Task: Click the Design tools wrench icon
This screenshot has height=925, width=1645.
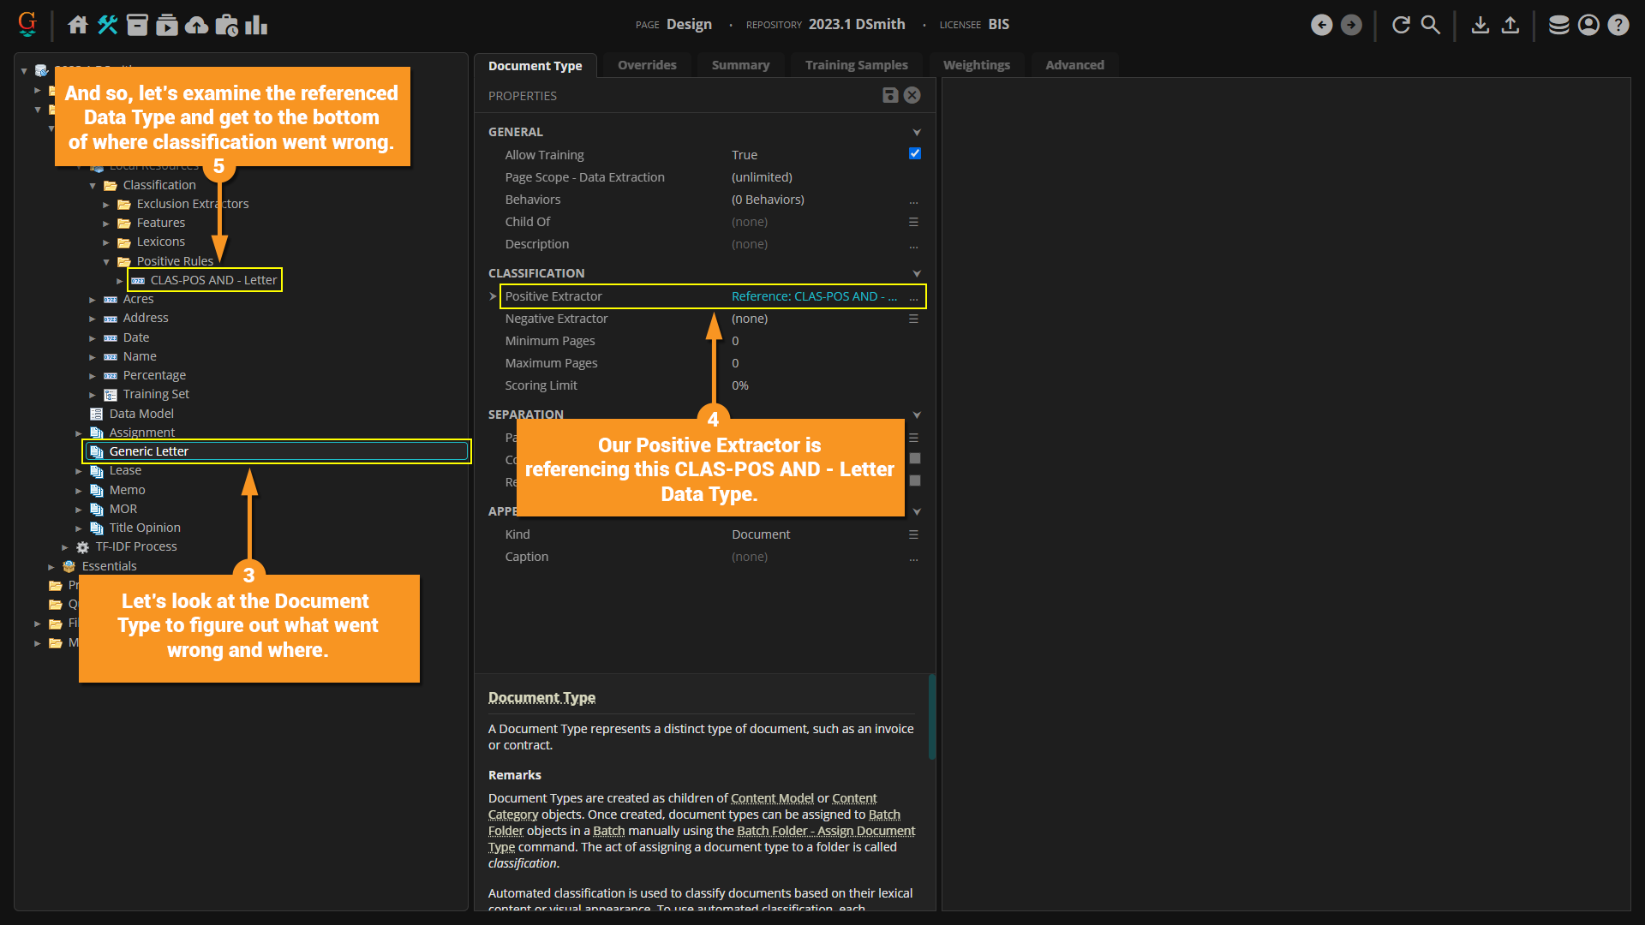Action: click(x=108, y=25)
